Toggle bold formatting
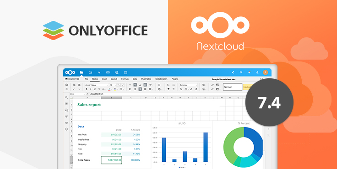The image size is (337, 169). pos(87,89)
